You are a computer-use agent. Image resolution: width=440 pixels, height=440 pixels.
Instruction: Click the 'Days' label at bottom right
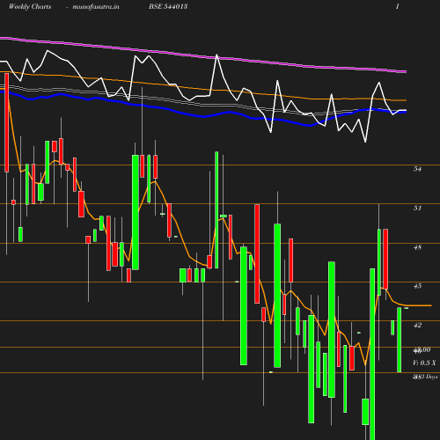click(x=432, y=377)
